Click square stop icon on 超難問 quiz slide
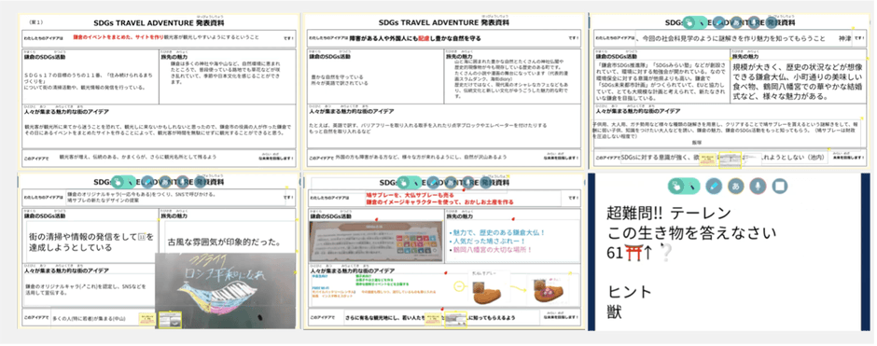 (x=780, y=187)
